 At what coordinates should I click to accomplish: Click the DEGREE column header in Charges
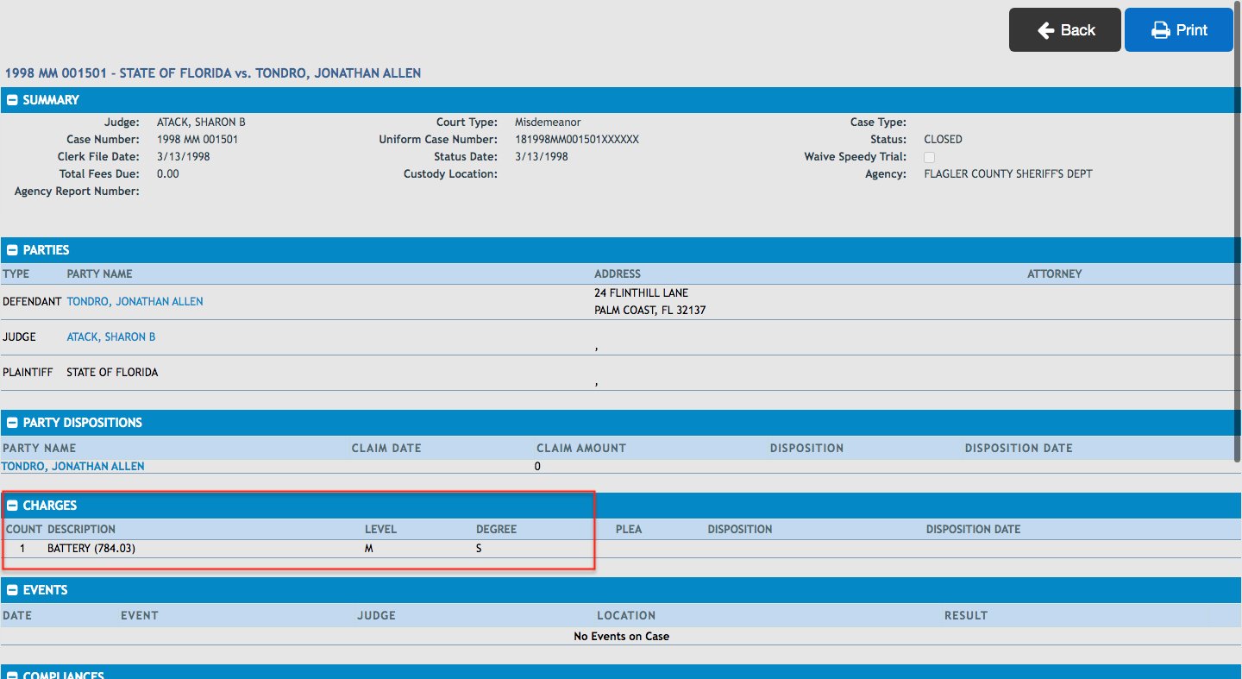pyautogui.click(x=496, y=530)
